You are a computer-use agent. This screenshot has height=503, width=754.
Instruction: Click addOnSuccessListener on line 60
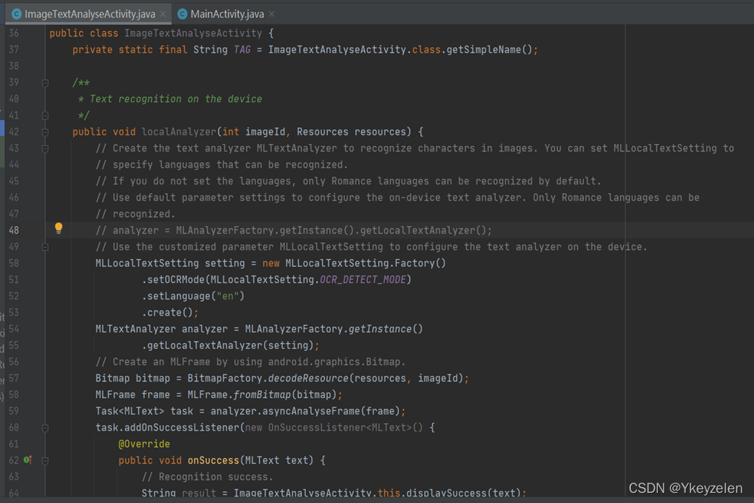182,428
